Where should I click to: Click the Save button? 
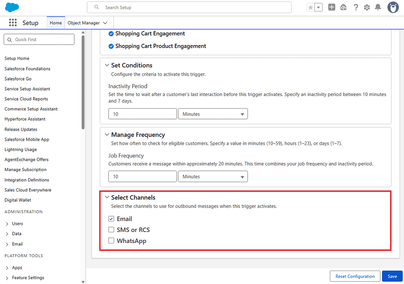click(392, 276)
